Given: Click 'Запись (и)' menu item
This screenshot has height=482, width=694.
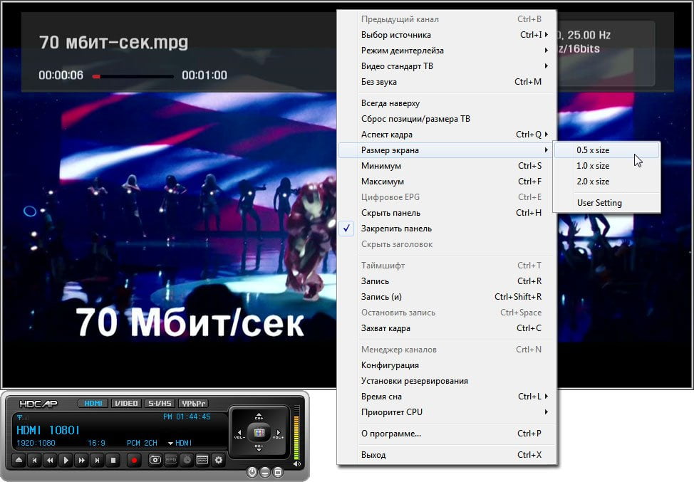Looking at the screenshot, I should [447, 297].
